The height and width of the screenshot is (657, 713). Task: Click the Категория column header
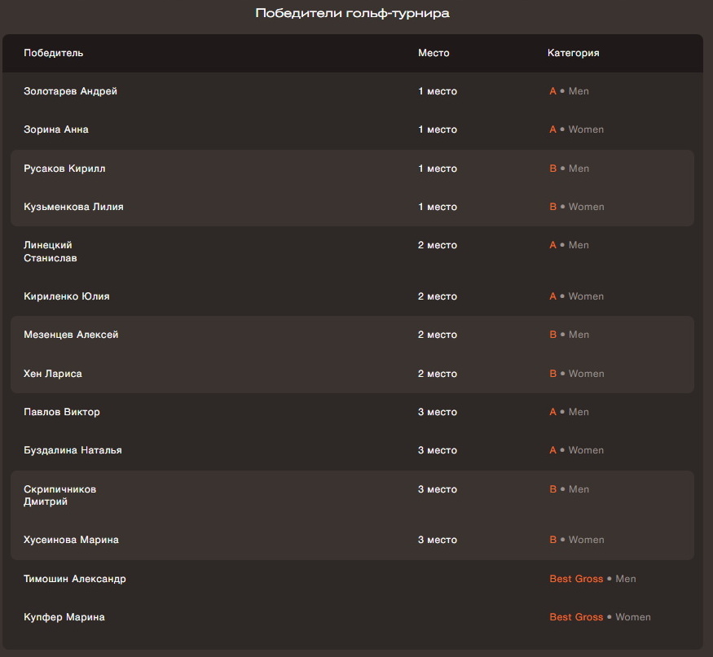pyautogui.click(x=573, y=53)
